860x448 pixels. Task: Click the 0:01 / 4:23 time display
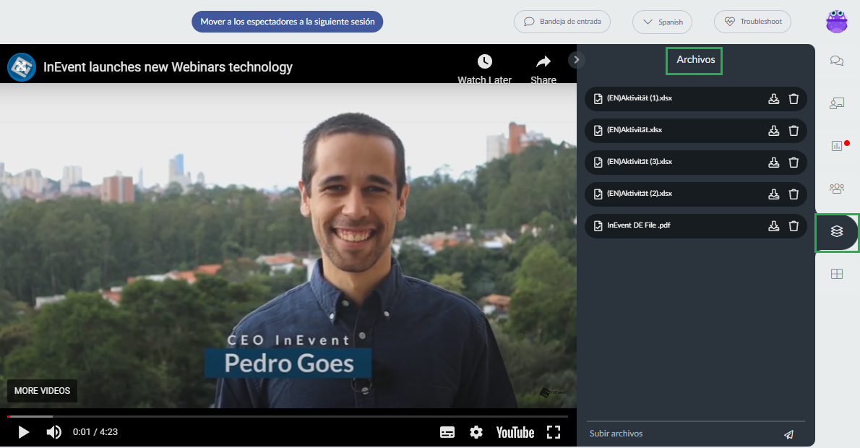(x=95, y=432)
